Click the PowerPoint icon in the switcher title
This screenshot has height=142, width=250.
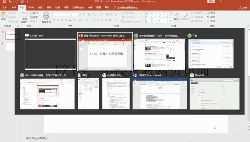[80, 36]
